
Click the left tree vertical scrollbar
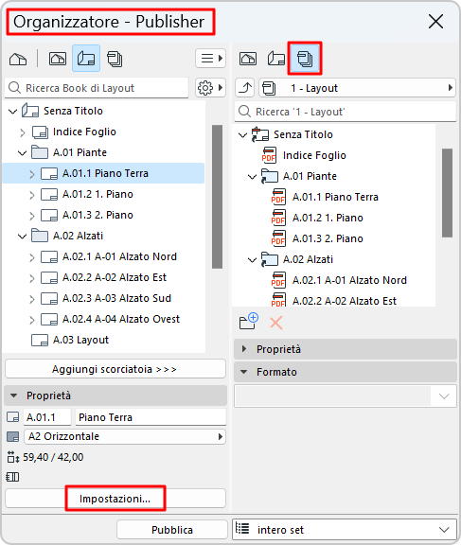pos(218,197)
